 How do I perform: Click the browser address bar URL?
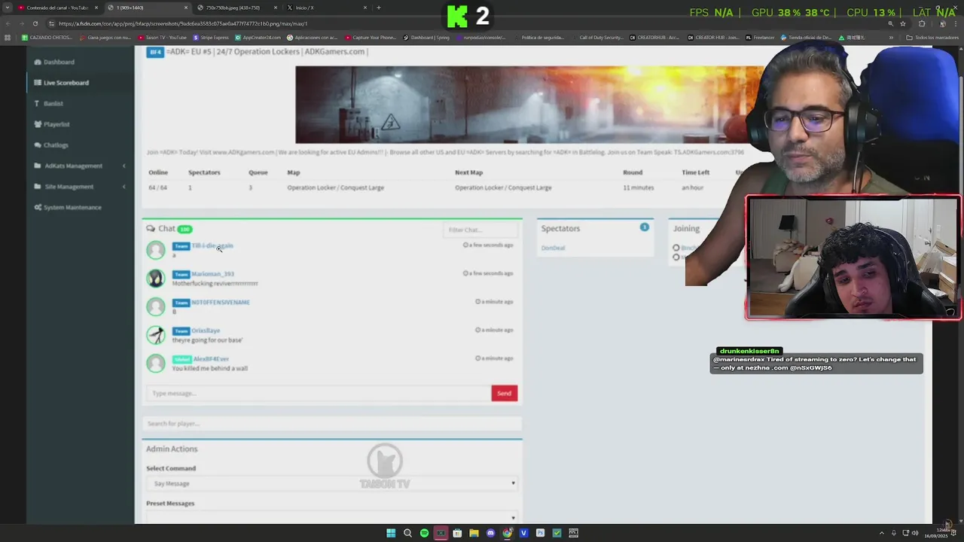183,23
